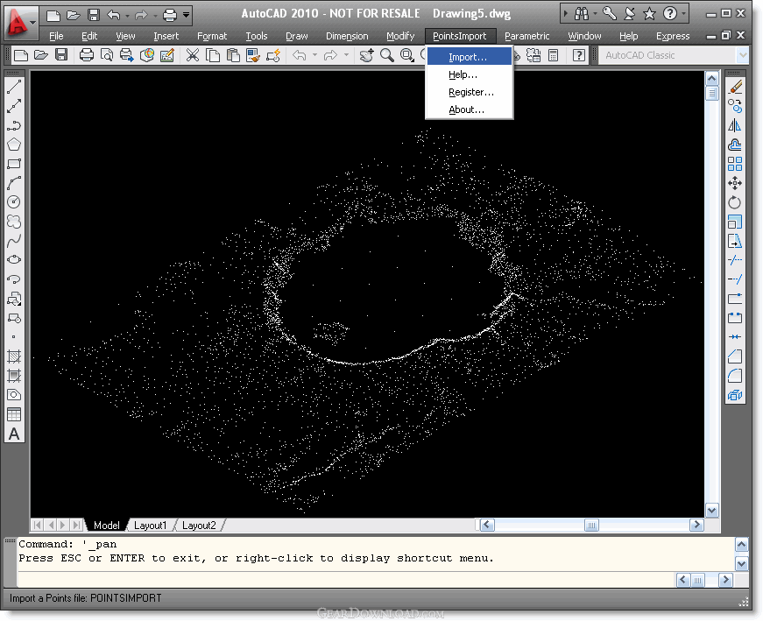Click horizontal scrollbar right arrow of drawing
Viewport: 763px width, 621px height.
point(696,525)
